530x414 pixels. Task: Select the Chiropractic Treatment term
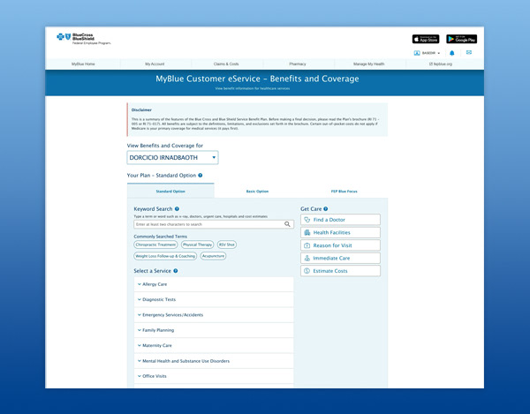point(155,245)
